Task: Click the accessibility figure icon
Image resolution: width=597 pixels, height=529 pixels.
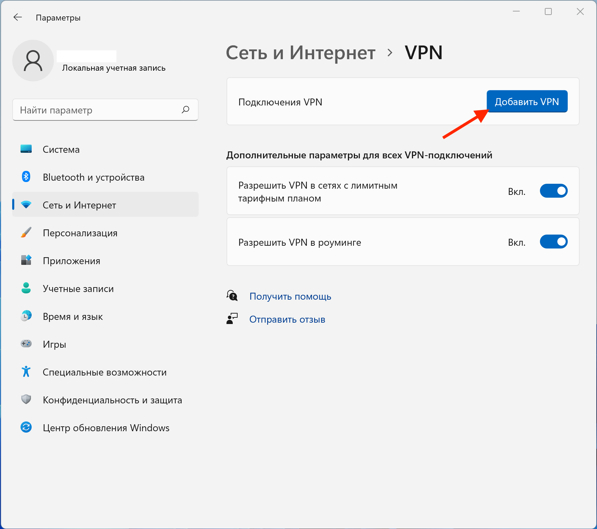Action: point(26,372)
